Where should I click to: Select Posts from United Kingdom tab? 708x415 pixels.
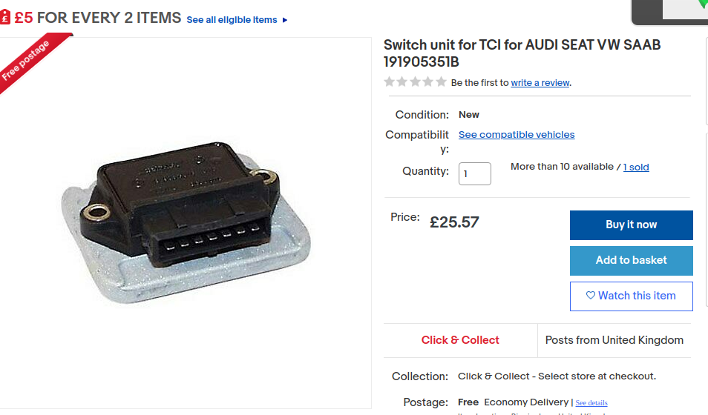coord(614,340)
